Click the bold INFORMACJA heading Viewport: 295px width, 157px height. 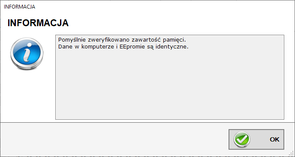click(38, 23)
